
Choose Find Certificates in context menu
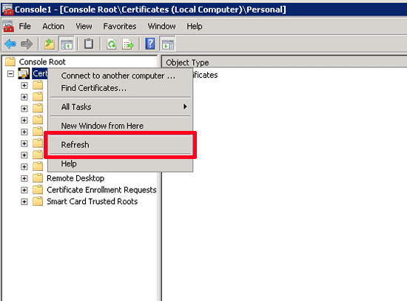(120, 88)
